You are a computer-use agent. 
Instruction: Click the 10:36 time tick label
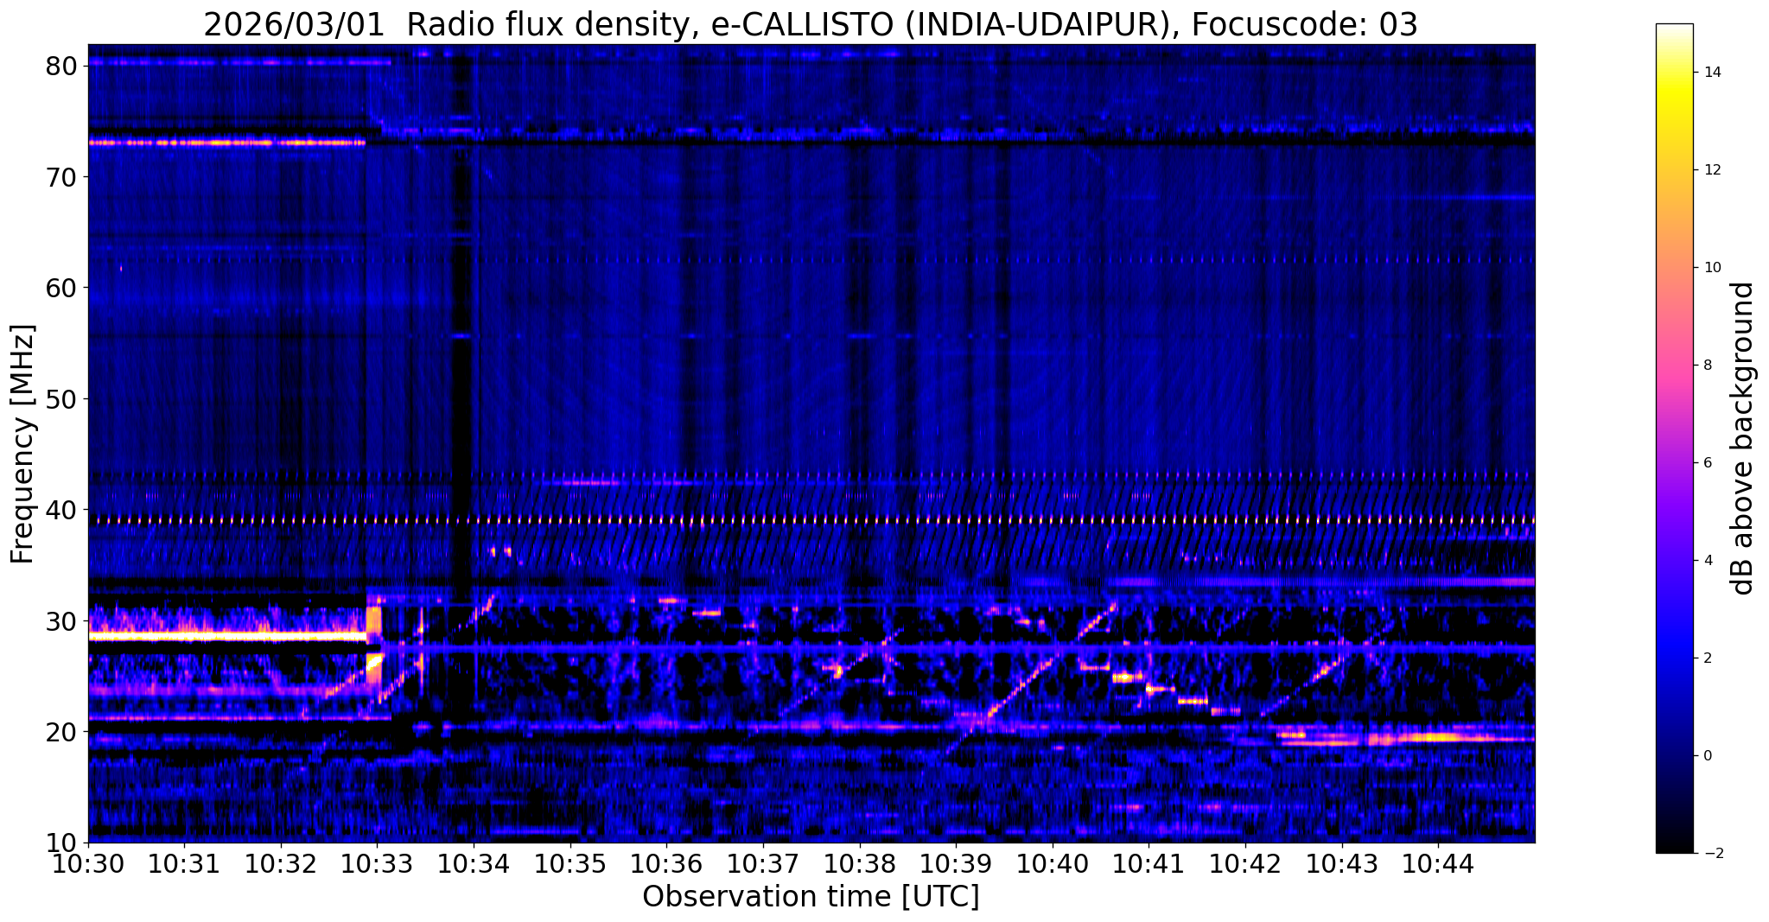tap(667, 863)
